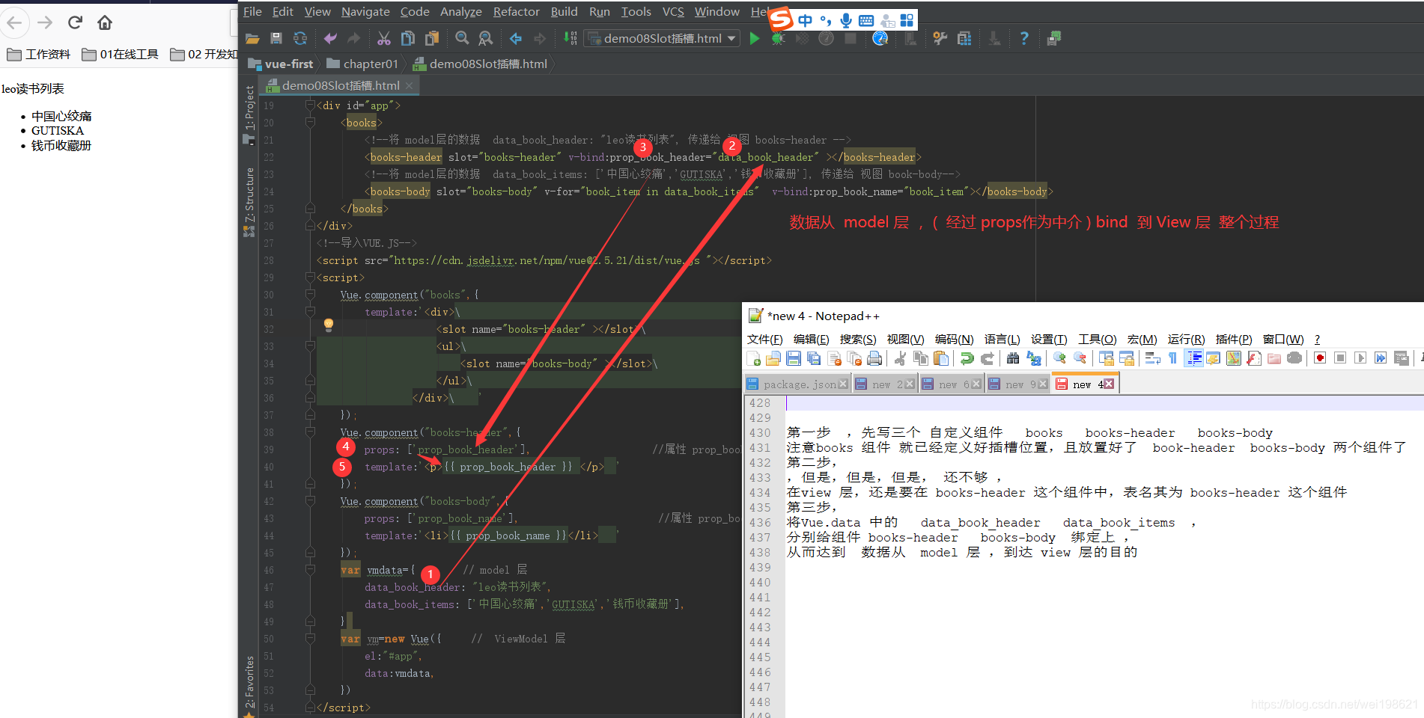
Task: Click vue-first in the IntelliJ breadcrumb
Action: [281, 64]
